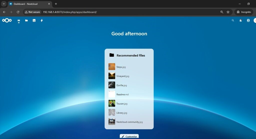Reload the page
This screenshot has width=256, height=139.
coord(18,12)
